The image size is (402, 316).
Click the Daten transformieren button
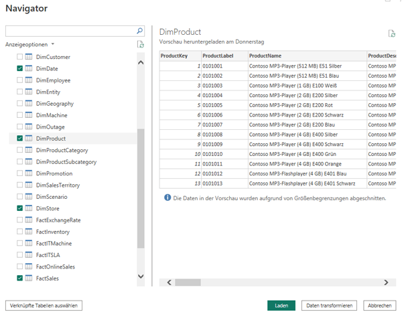[x=328, y=305]
